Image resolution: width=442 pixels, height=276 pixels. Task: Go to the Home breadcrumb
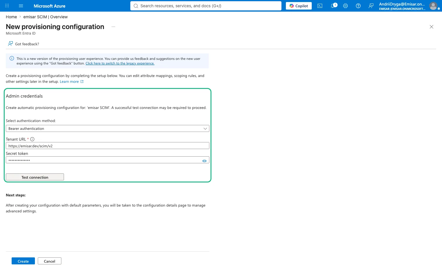(x=11, y=17)
